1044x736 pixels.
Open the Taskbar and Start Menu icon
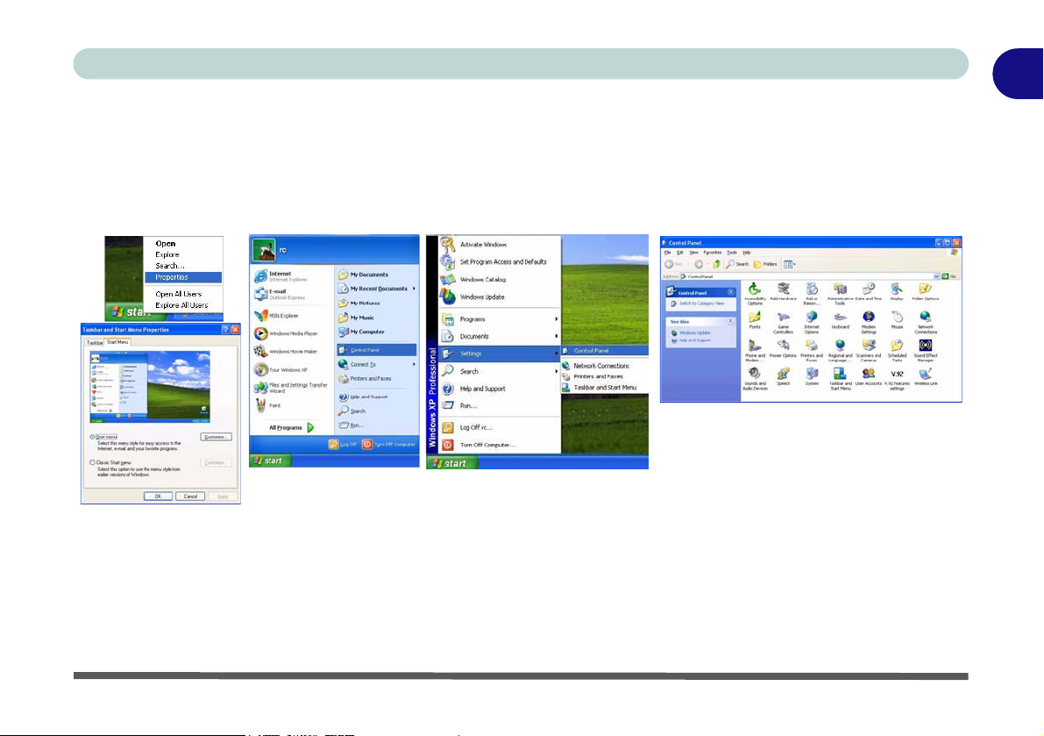point(841,378)
